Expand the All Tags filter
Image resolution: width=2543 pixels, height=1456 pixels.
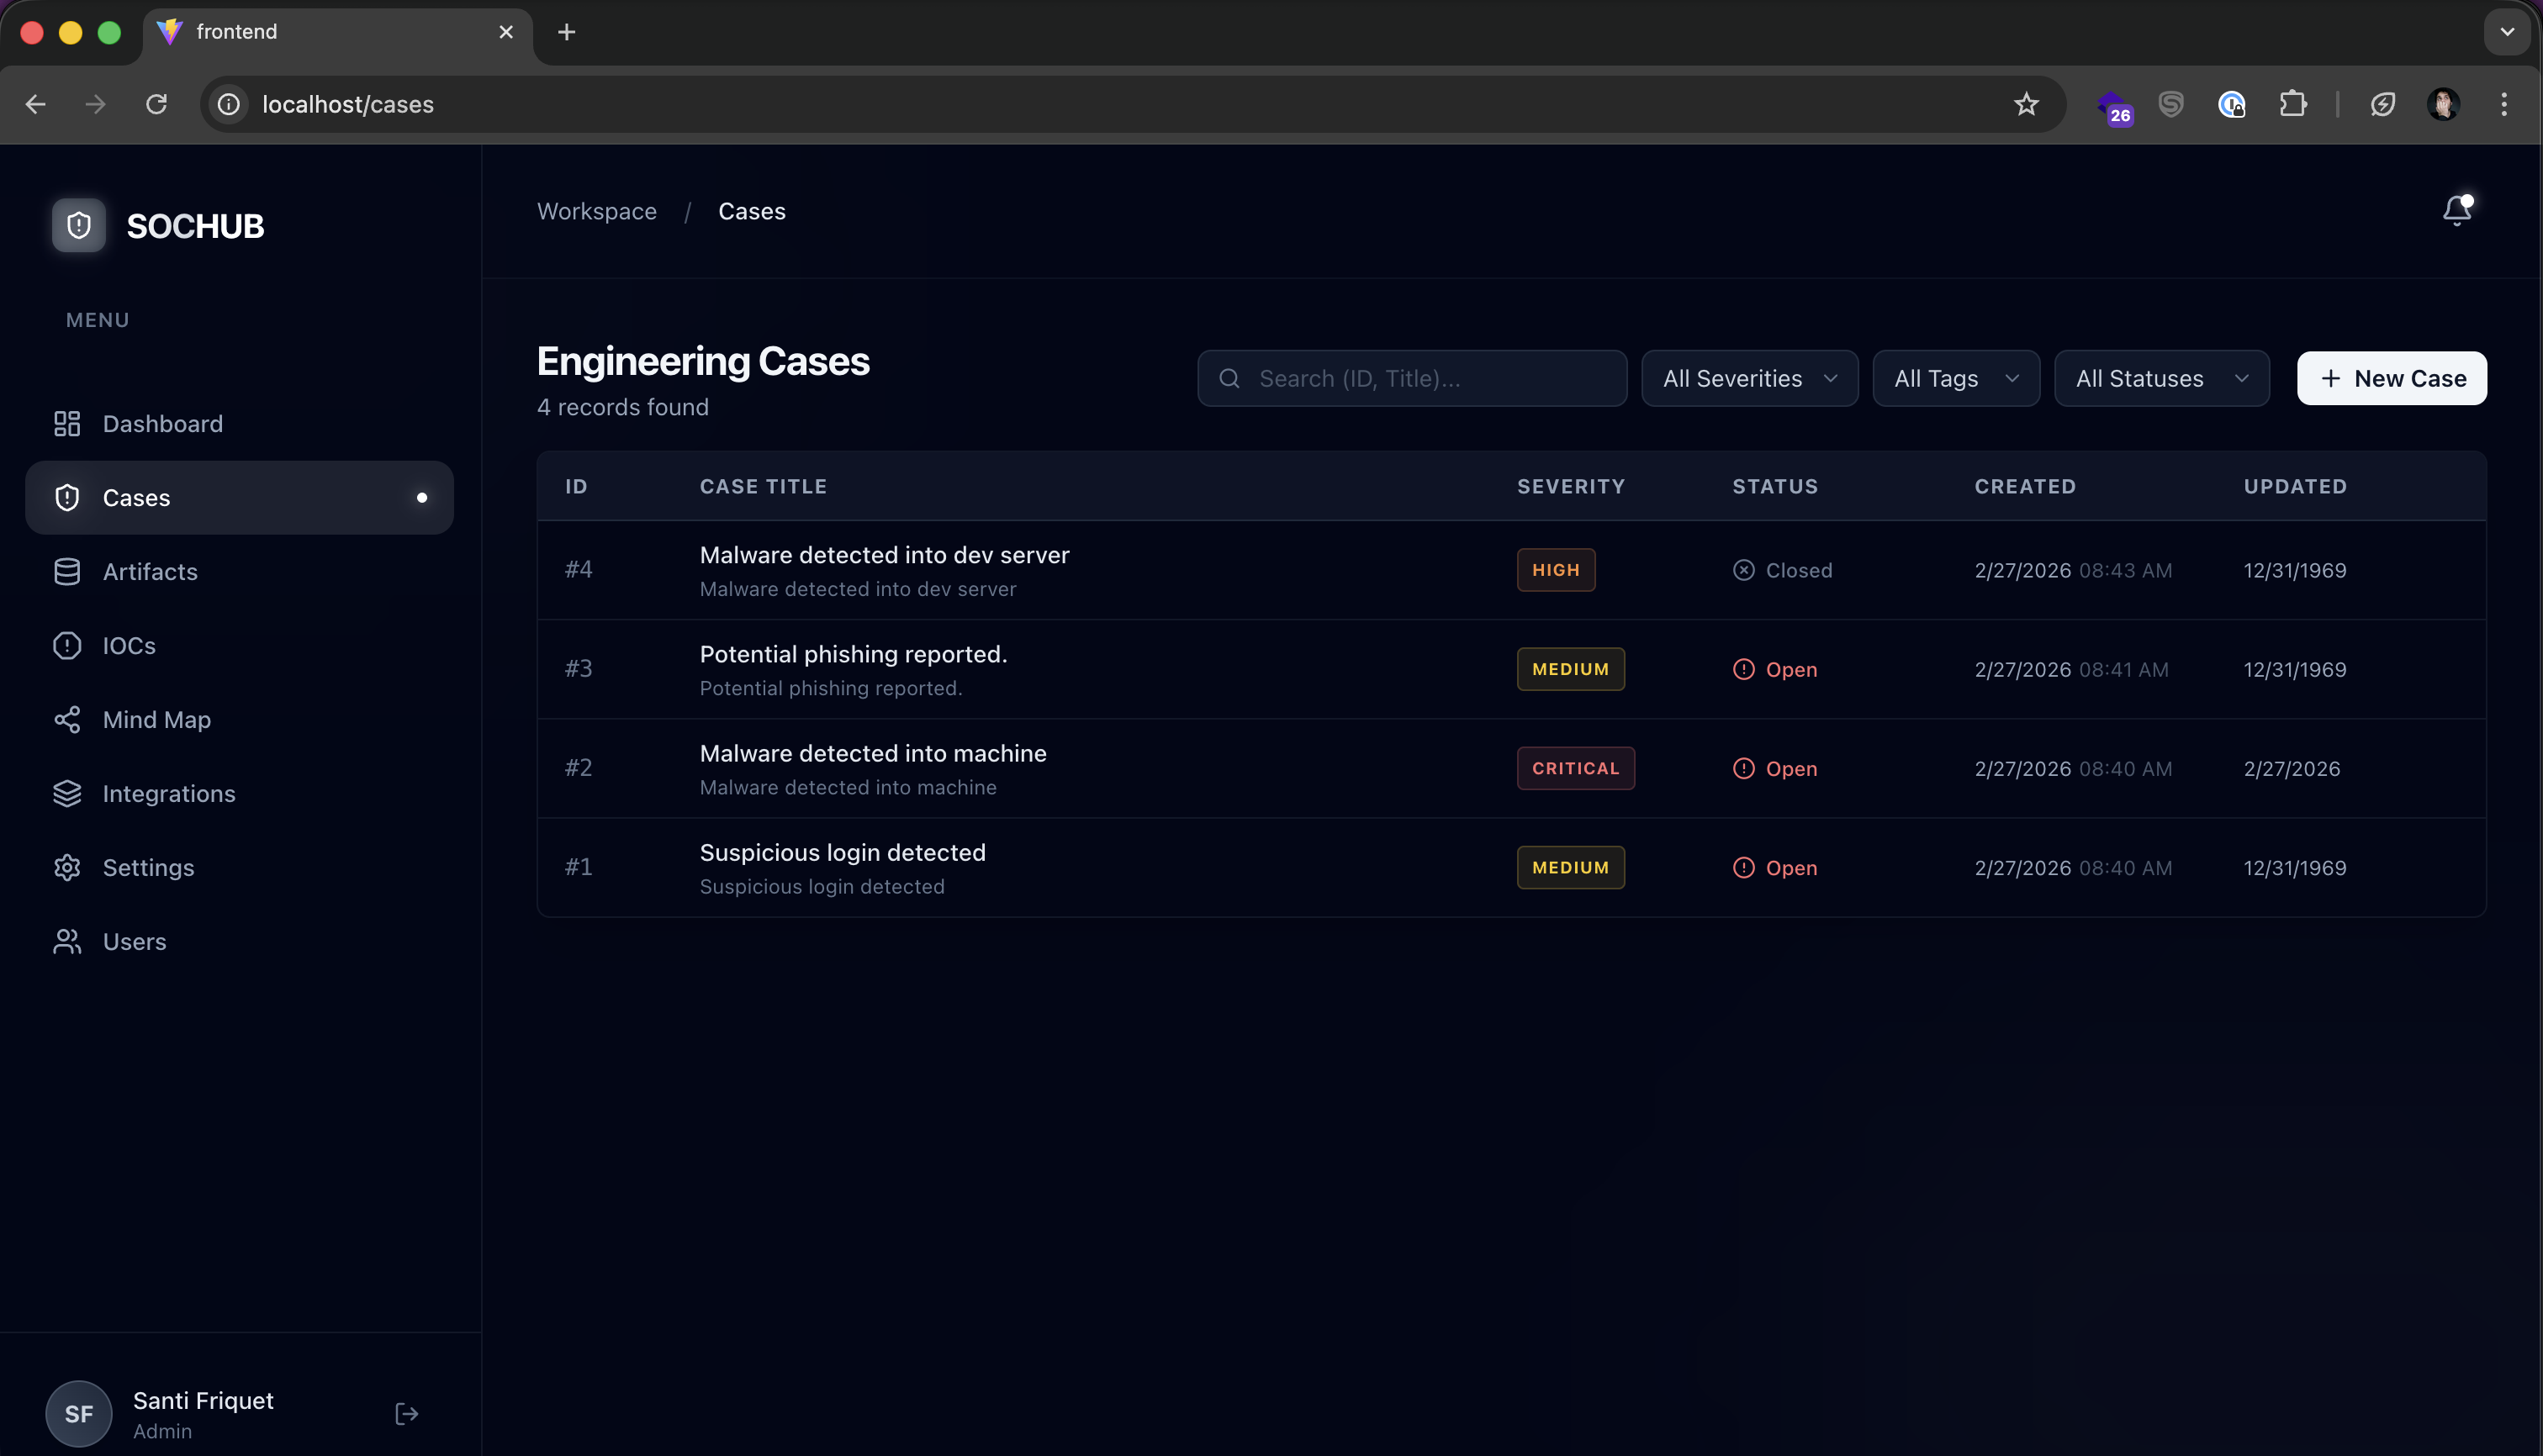coord(1955,378)
